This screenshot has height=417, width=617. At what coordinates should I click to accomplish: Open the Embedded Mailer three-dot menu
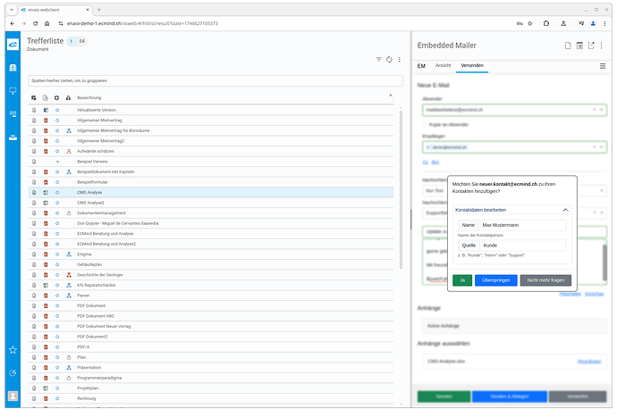coord(601,46)
